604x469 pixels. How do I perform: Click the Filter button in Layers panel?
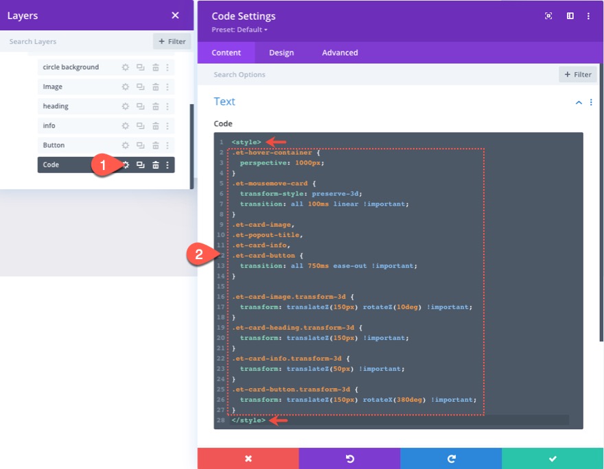coord(172,41)
